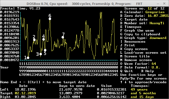Open L Load/save screen set option
This screenshot has height=99, width=169.
pos(143,53)
